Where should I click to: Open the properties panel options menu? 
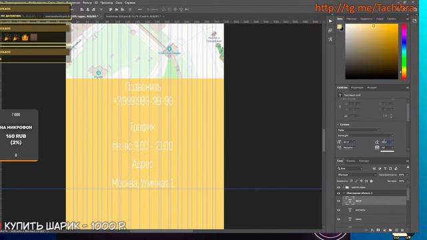[x=408, y=87]
